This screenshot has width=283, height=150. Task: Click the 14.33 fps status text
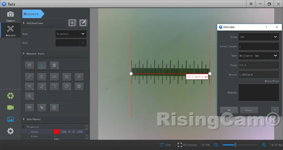(x=276, y=145)
